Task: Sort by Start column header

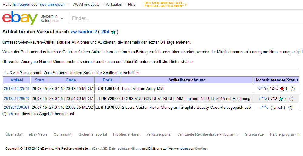Action: (x=39, y=80)
